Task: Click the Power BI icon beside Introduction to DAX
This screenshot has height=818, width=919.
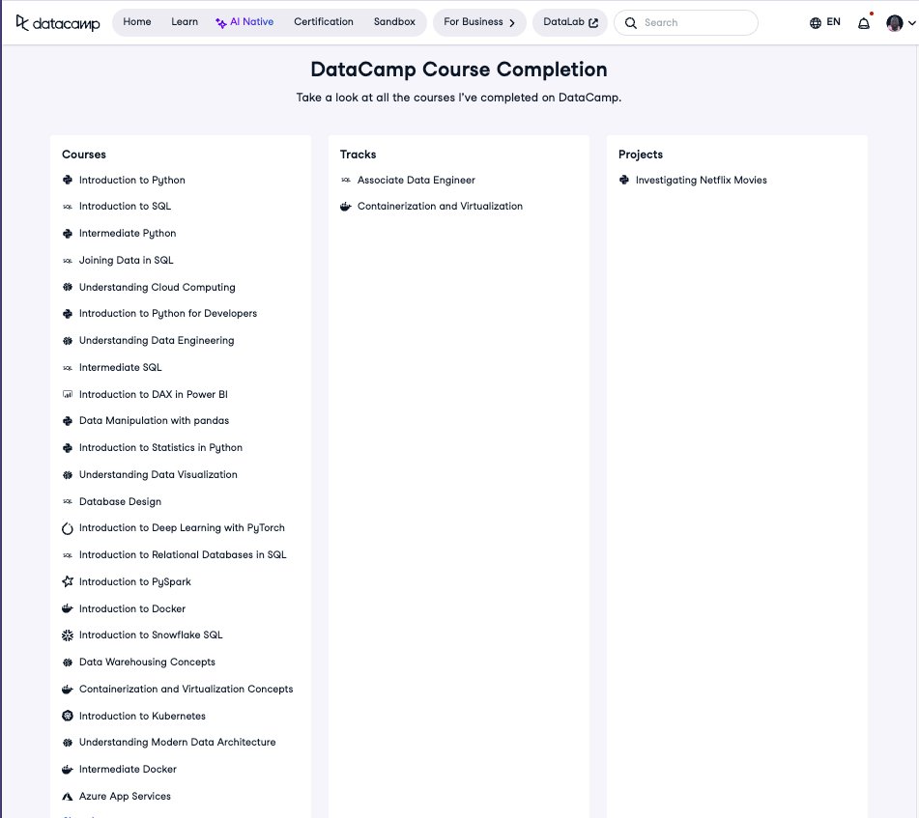Action: (68, 394)
